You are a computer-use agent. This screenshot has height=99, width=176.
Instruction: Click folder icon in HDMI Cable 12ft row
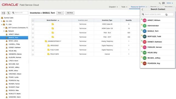(x=53, y=28)
